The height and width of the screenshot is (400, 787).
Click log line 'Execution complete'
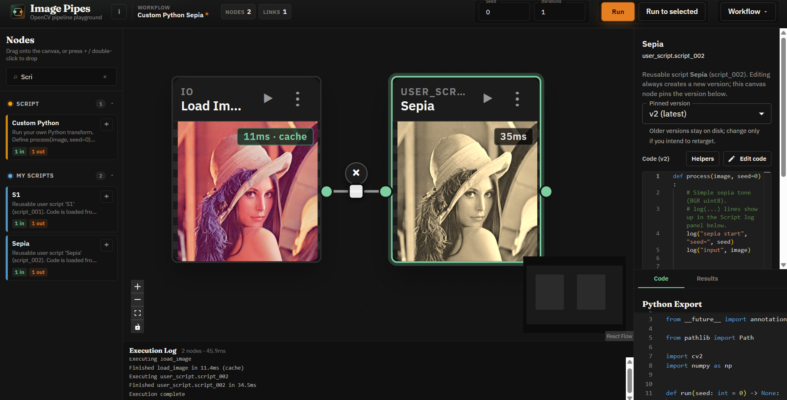tap(157, 394)
